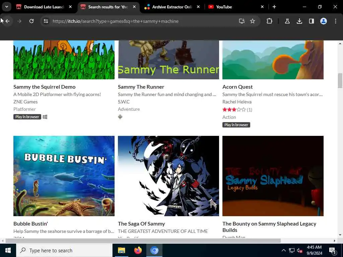Click Action genre under Acorn Quest
The width and height of the screenshot is (343, 257).
pos(229,117)
